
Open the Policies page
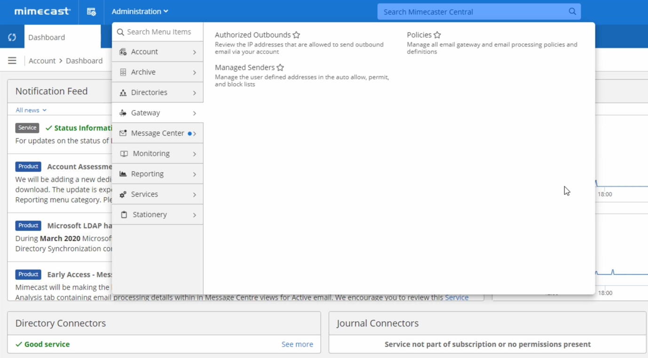(x=419, y=35)
